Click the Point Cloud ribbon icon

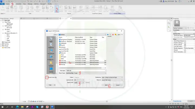pos(32,9)
